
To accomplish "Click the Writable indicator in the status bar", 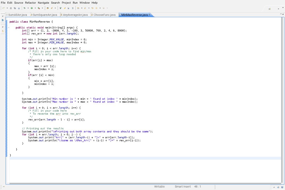I will [159, 187].
